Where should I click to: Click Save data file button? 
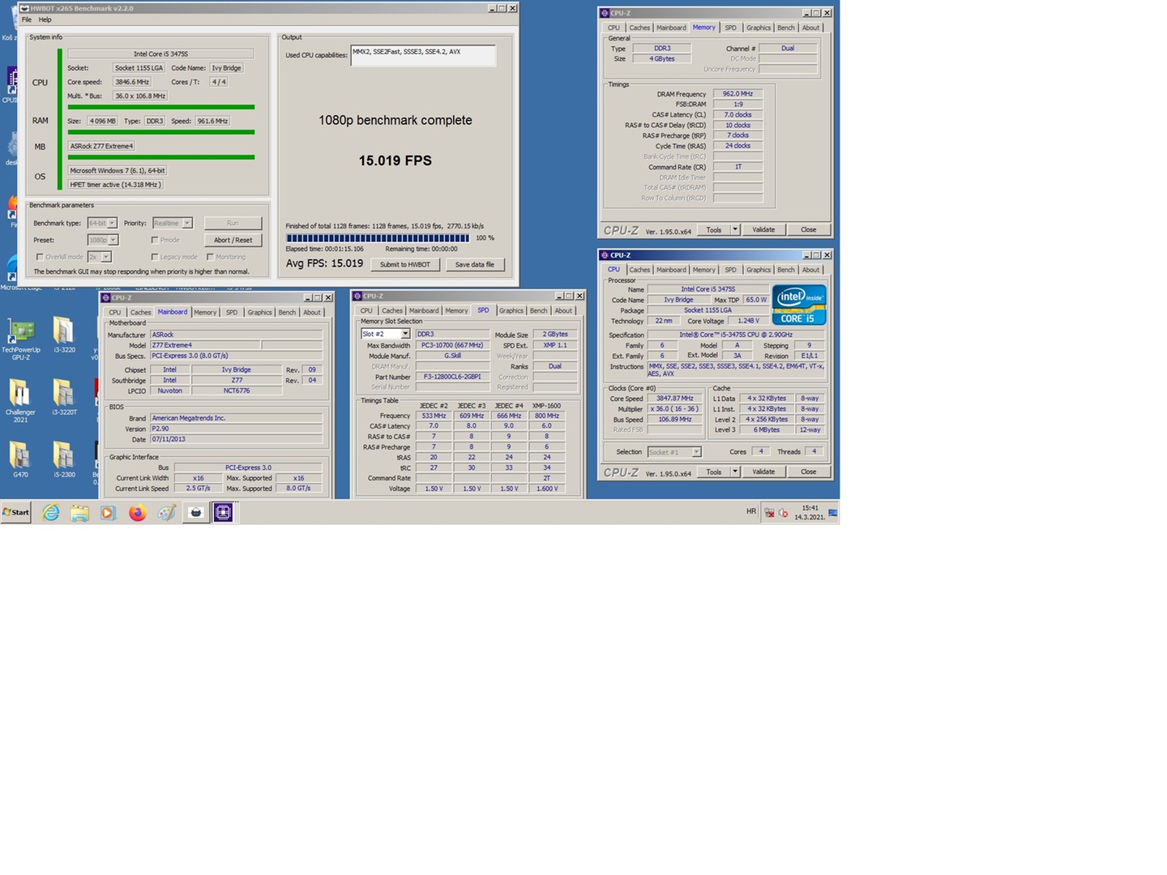coord(474,264)
